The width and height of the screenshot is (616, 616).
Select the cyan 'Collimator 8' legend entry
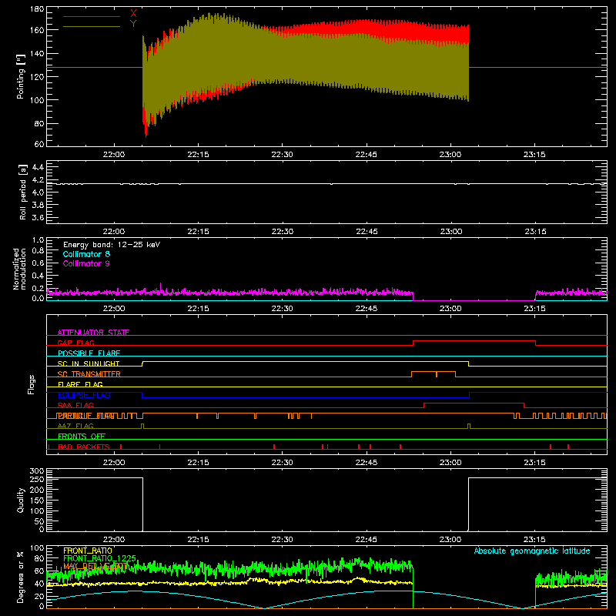(x=86, y=254)
